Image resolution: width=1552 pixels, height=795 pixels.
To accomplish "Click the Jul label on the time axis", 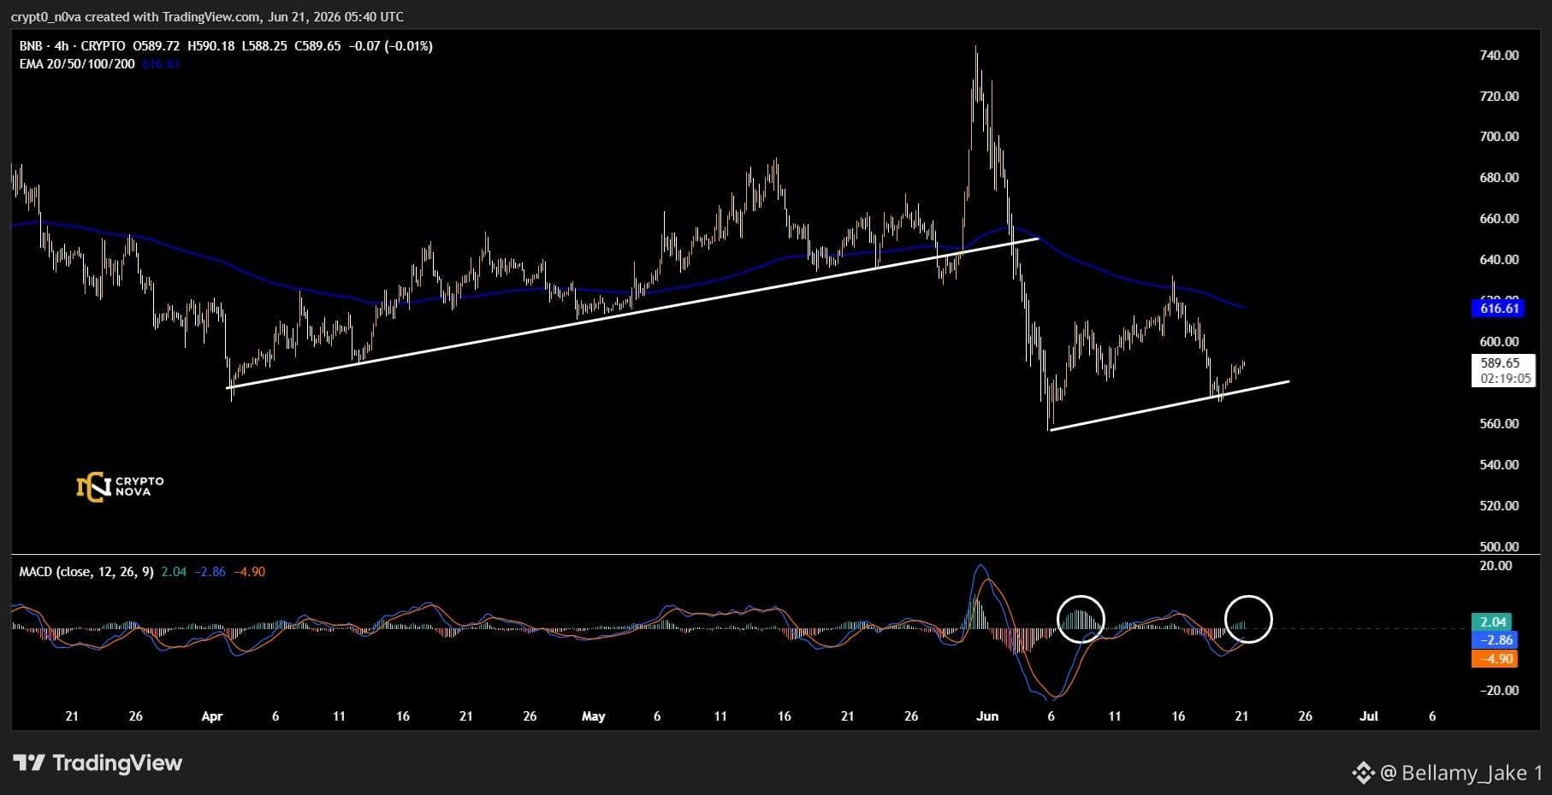I will 1369,716.
